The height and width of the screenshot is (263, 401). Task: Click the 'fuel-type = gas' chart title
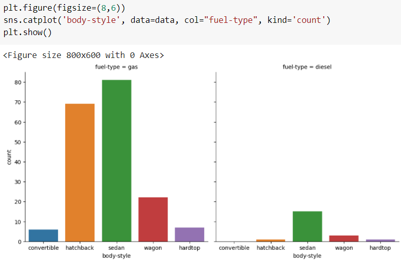coord(116,67)
